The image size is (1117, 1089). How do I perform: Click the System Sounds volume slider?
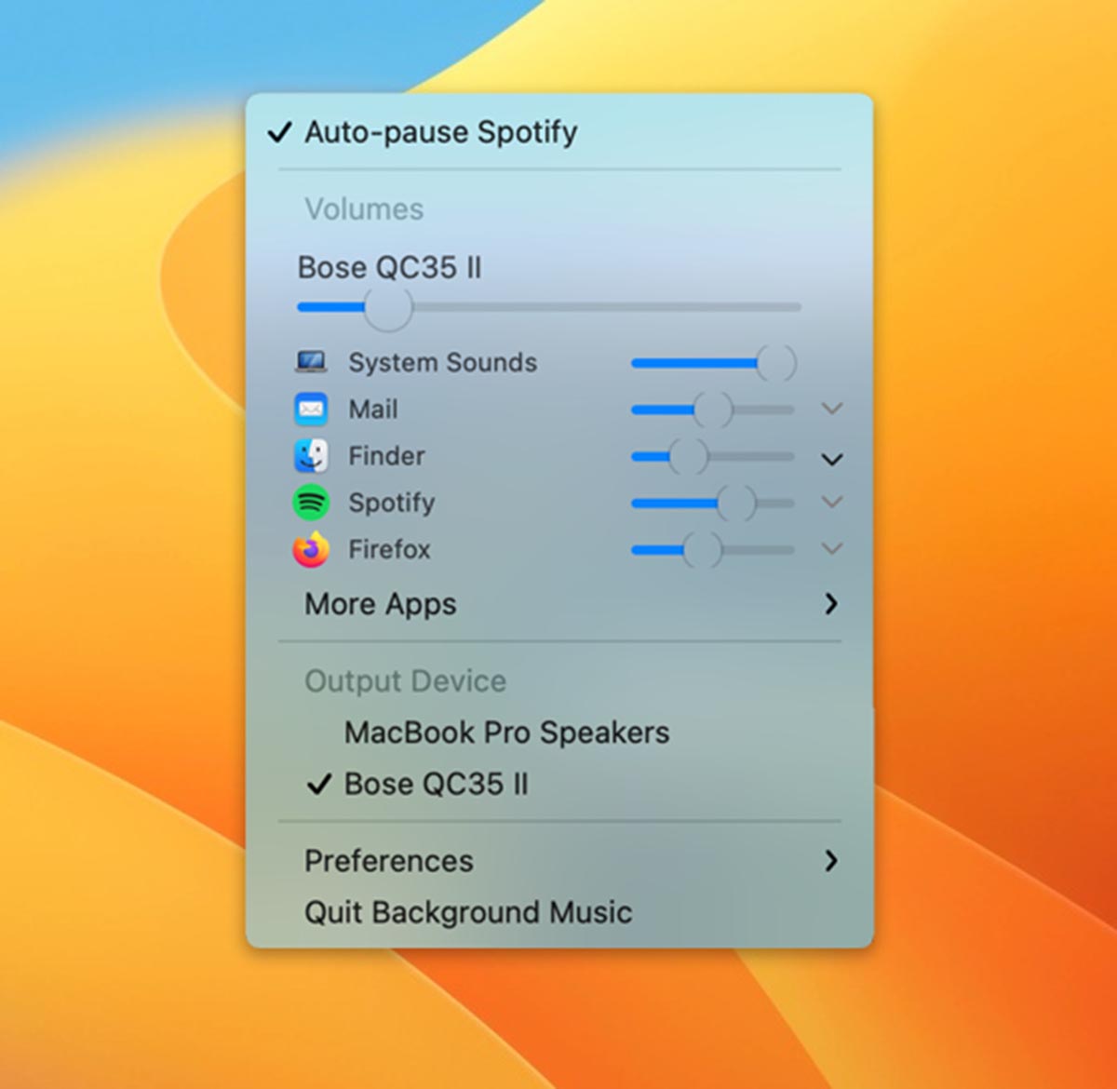click(714, 363)
